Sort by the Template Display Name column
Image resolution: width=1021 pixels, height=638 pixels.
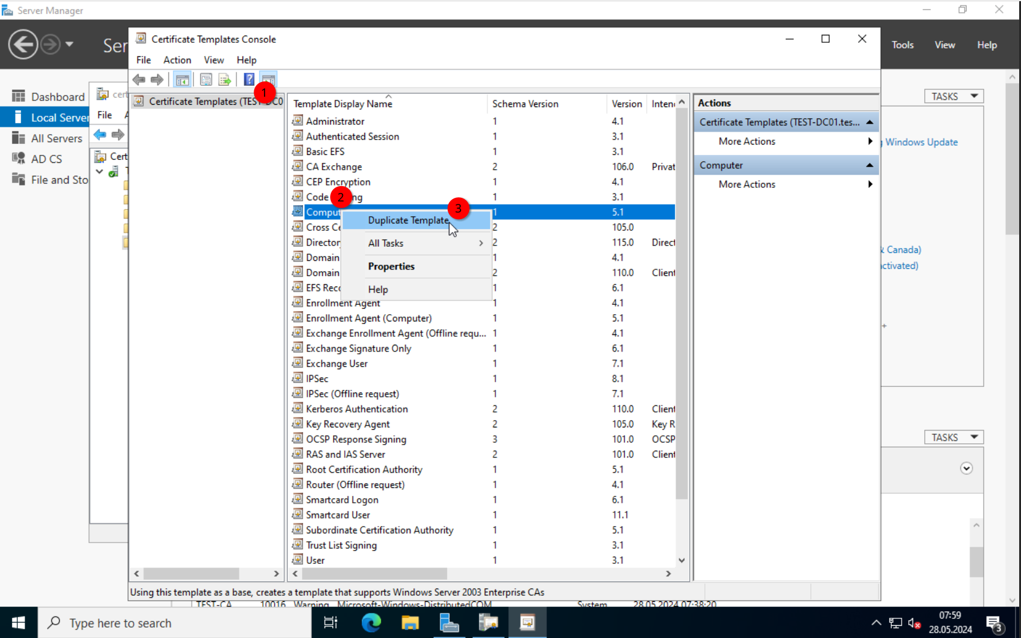point(388,103)
